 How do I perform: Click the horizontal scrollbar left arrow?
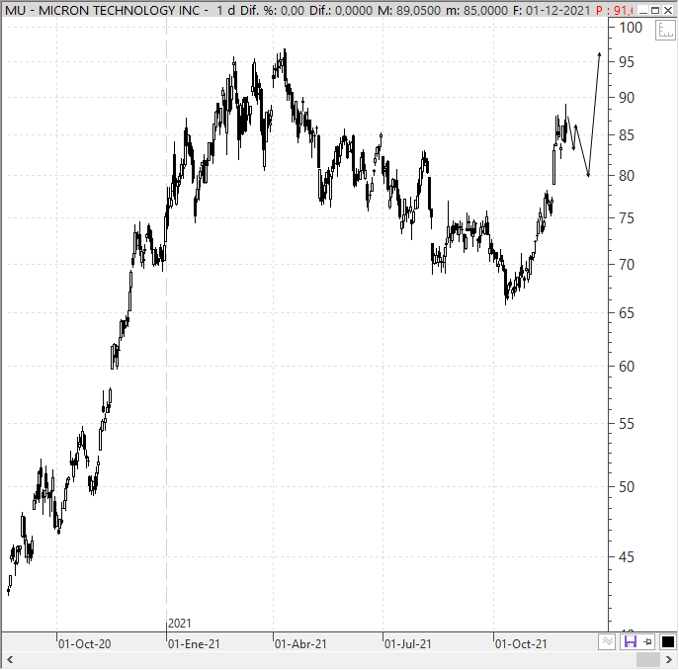[x=10, y=660]
